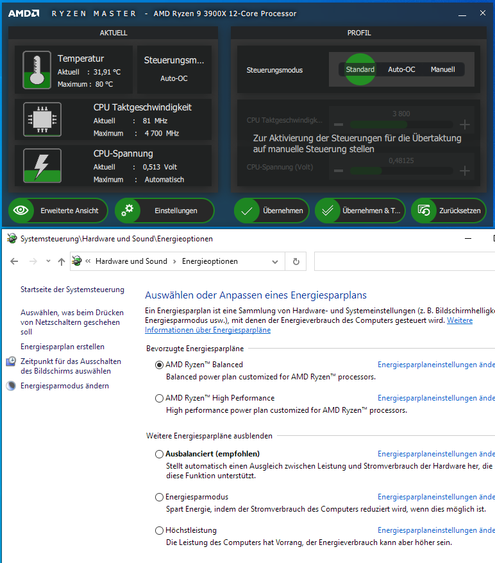Expand breadcrumb double-chevron before Hardware und Sound
Screen dimensions: 495x563
coord(88,261)
